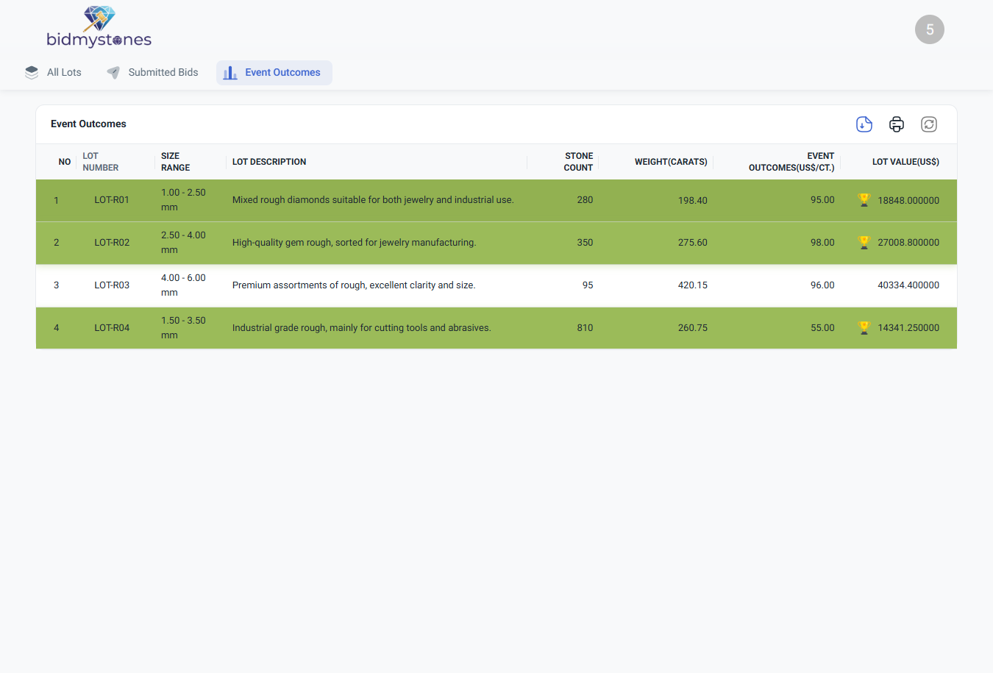Refresh the event outcomes table
Screen dimensions: 993x673
coord(929,124)
